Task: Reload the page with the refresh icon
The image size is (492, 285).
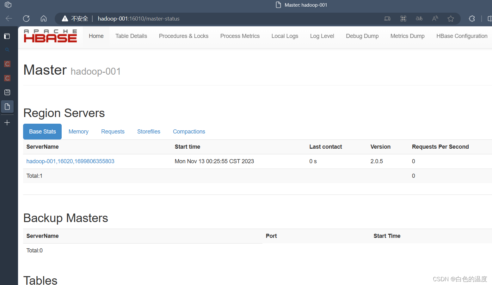Action: [26, 18]
